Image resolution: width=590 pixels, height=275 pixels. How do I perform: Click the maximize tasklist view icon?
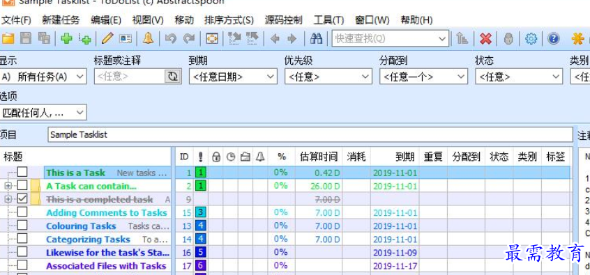pos(212,38)
